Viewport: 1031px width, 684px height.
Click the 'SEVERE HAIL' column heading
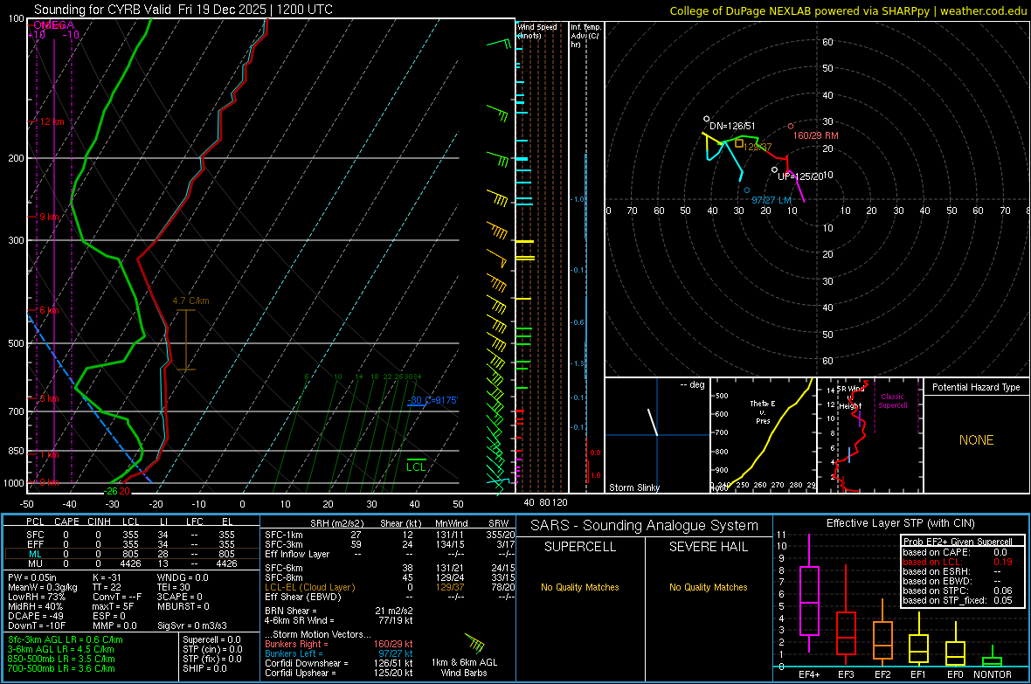coord(708,547)
